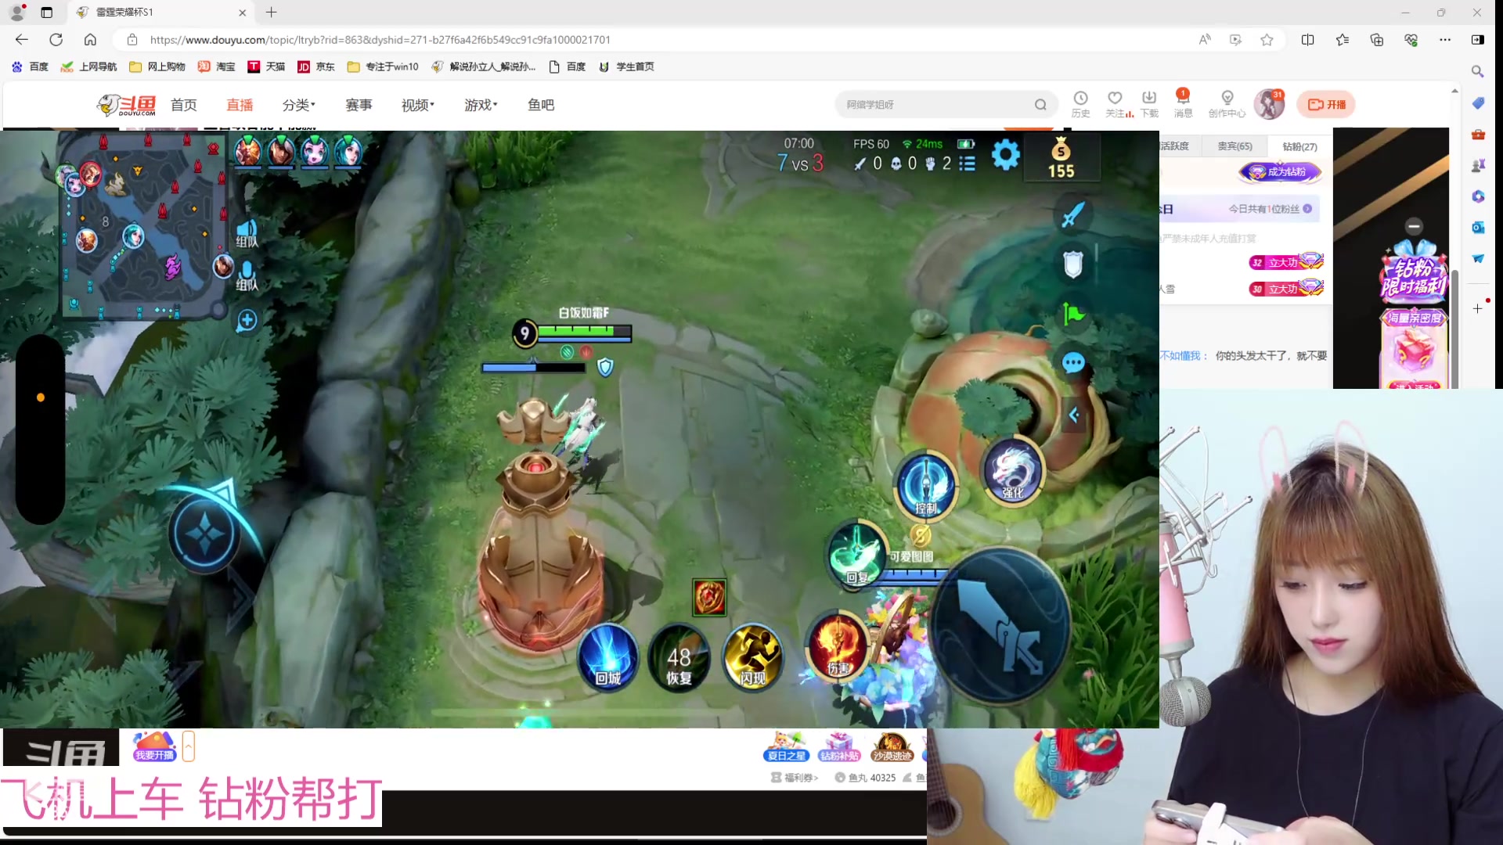Tap the 恢复 heal skill
1503x845 pixels.
click(679, 658)
